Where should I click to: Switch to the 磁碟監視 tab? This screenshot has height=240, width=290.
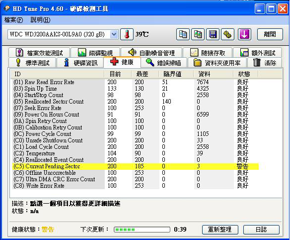95,53
